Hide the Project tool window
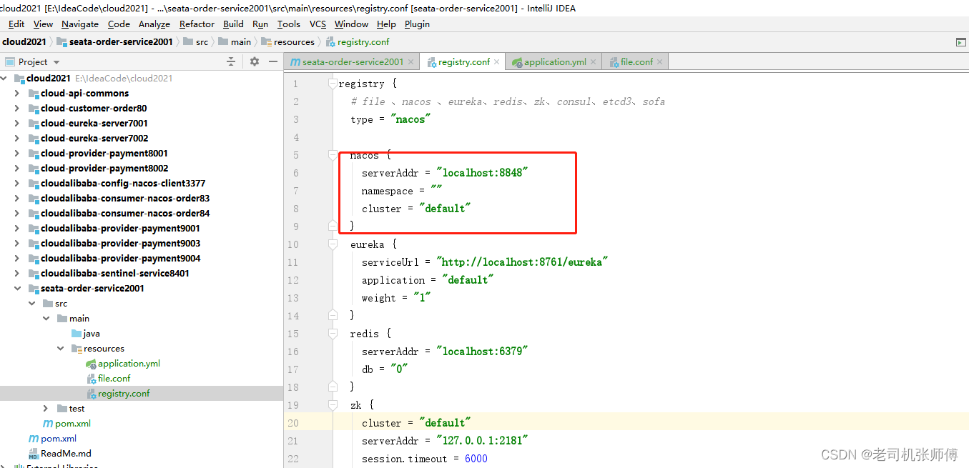Screen dimensions: 969x468 (273, 62)
